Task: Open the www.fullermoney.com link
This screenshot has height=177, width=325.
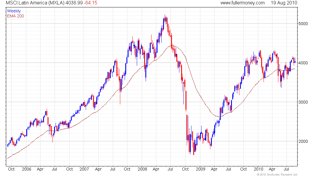Action: click(x=243, y=3)
